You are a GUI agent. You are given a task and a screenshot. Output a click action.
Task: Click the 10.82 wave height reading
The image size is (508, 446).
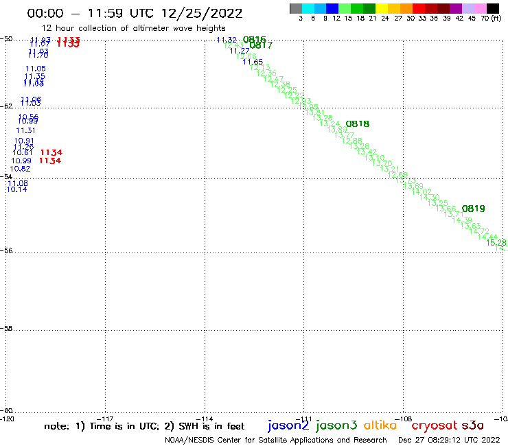(x=20, y=169)
